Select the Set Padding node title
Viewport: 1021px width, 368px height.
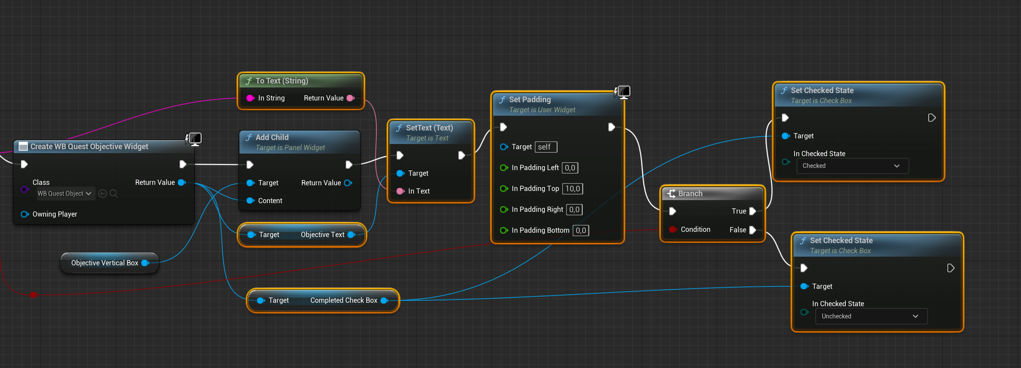530,100
